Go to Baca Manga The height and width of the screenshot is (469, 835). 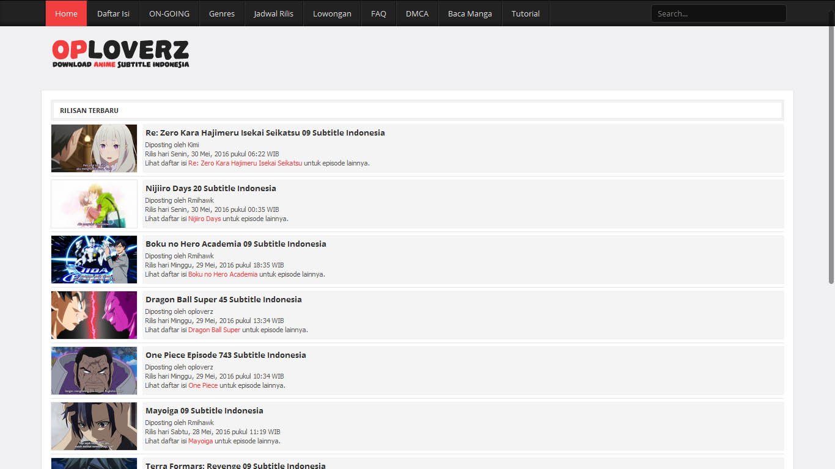click(470, 13)
